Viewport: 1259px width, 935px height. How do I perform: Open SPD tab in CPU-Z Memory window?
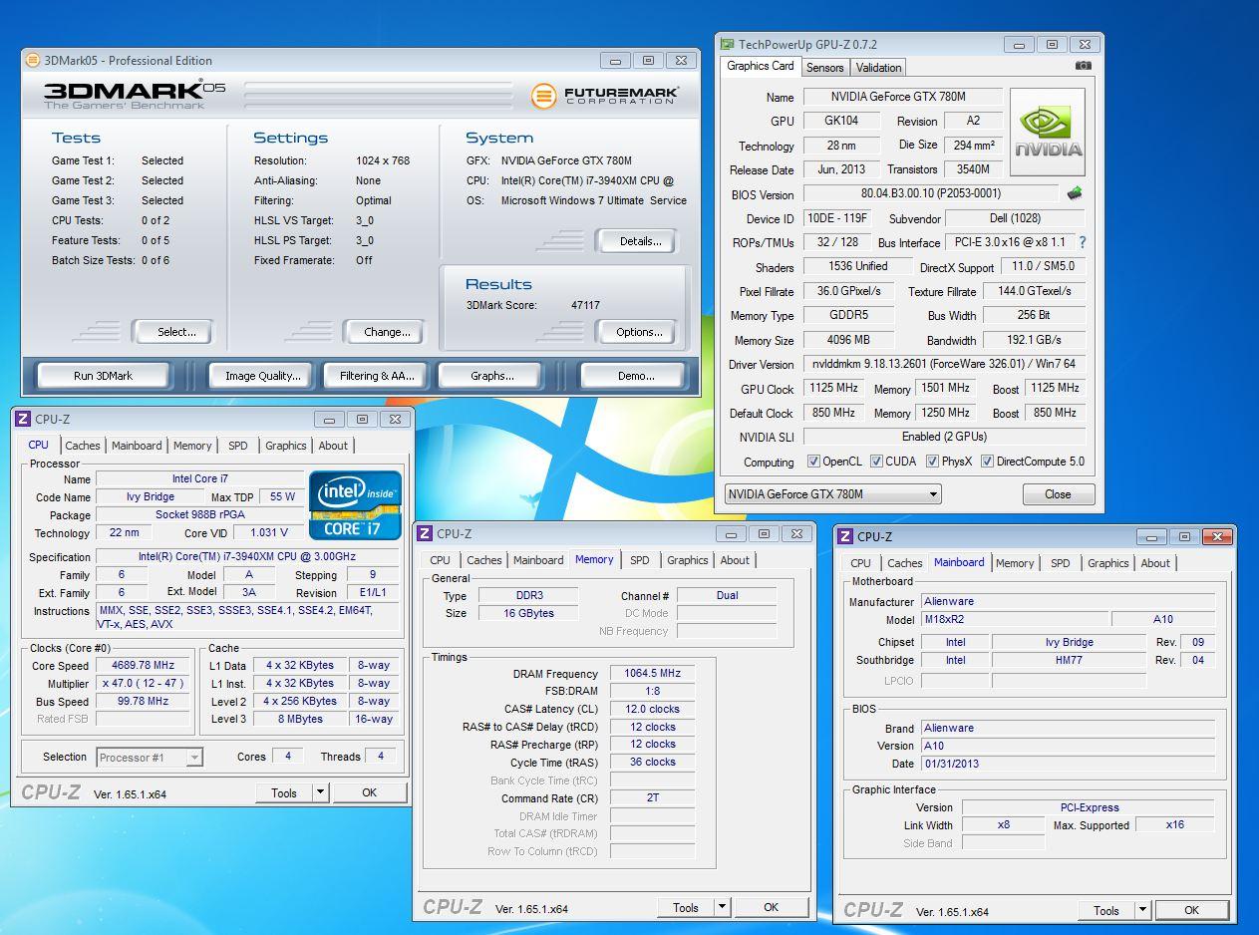tap(639, 560)
